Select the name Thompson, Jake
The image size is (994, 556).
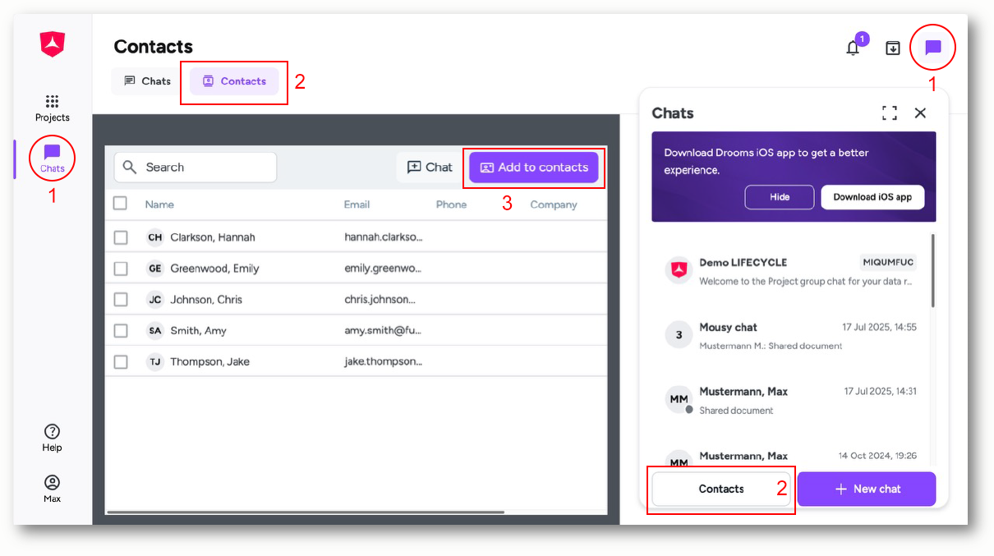(209, 362)
